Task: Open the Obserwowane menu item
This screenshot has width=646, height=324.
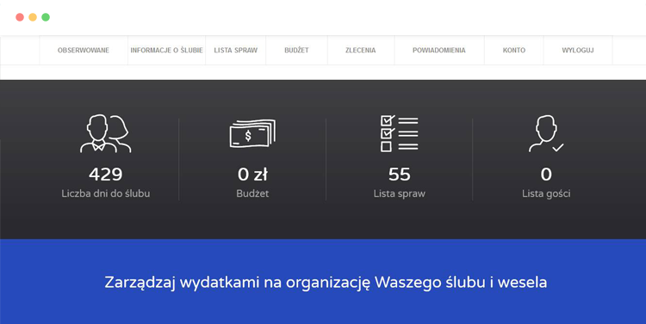Action: 84,50
